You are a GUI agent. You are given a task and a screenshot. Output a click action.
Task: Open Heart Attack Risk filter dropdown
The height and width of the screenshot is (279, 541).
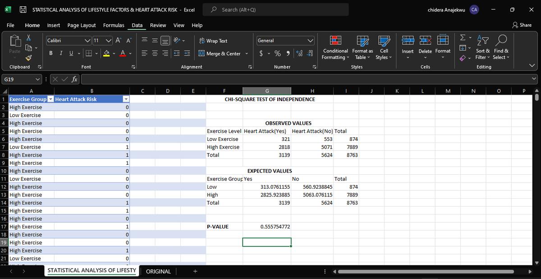[x=126, y=99]
